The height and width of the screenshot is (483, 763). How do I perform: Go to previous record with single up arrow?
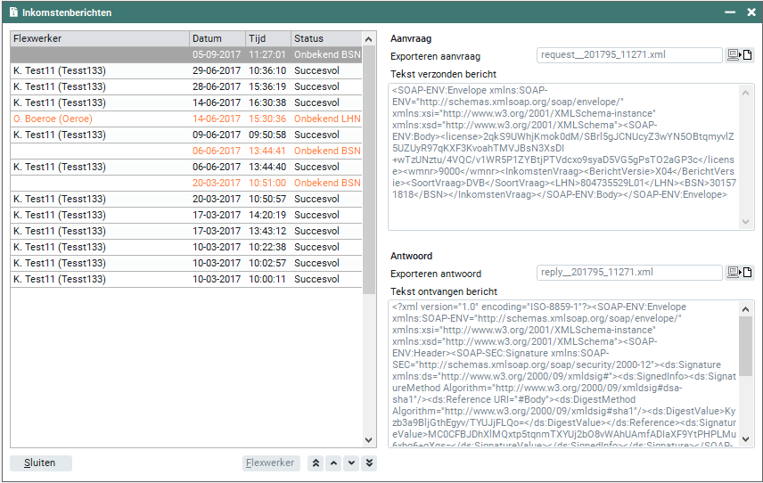pos(332,463)
